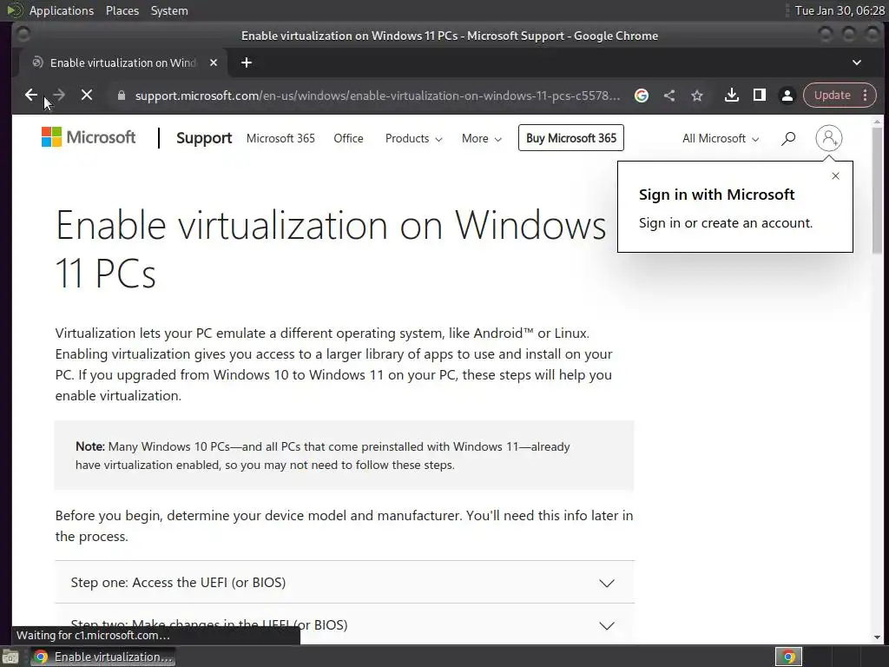
Task: Go back to the previous page
Action: [31, 96]
